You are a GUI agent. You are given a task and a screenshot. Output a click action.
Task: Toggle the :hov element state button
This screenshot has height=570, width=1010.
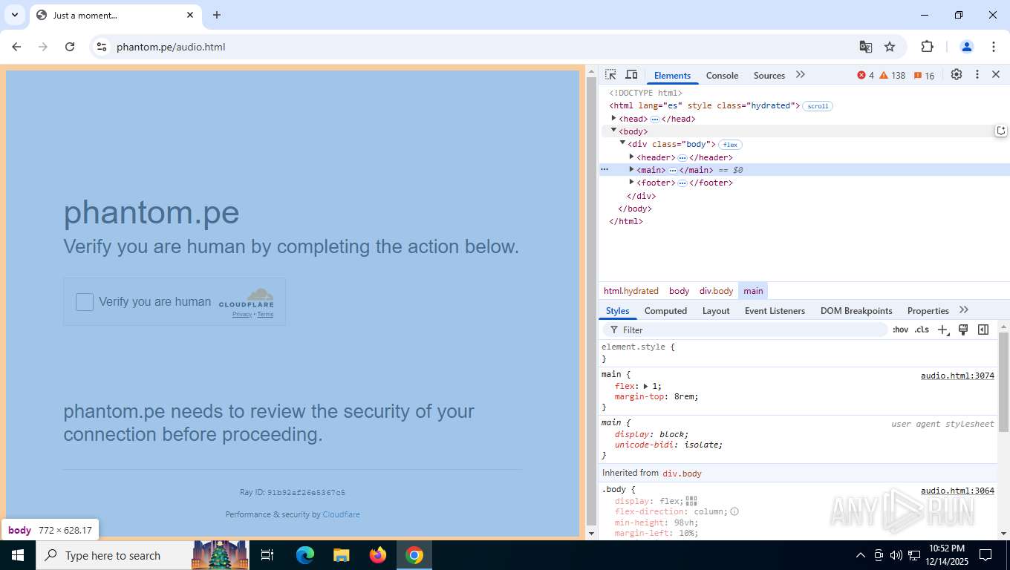point(900,330)
